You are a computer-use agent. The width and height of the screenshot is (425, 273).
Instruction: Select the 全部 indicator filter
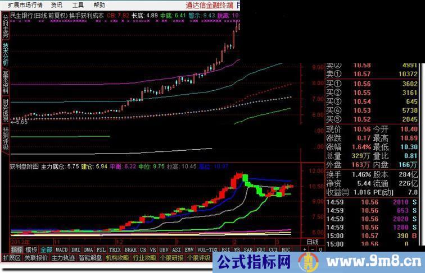(x=46, y=249)
